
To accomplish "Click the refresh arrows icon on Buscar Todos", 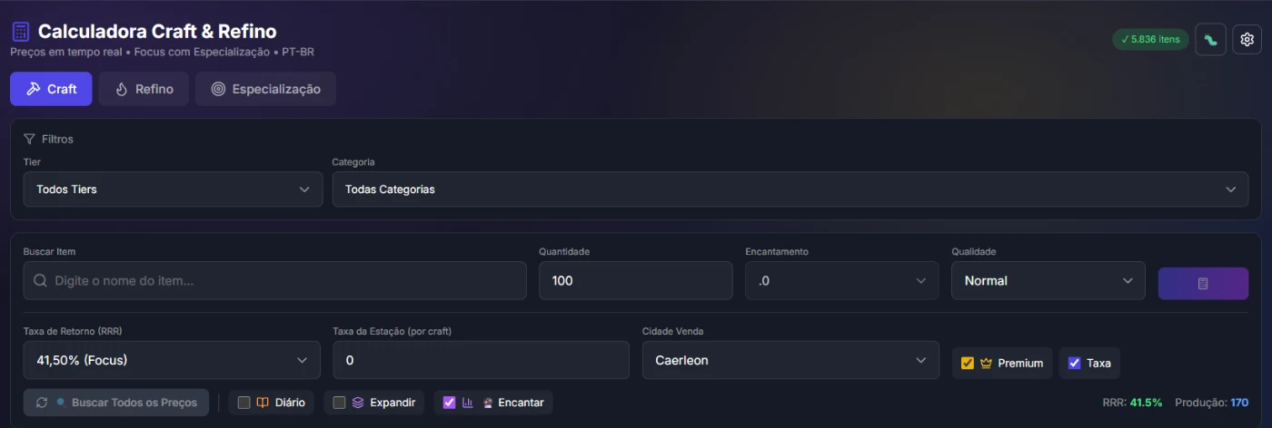I will pyautogui.click(x=42, y=403).
